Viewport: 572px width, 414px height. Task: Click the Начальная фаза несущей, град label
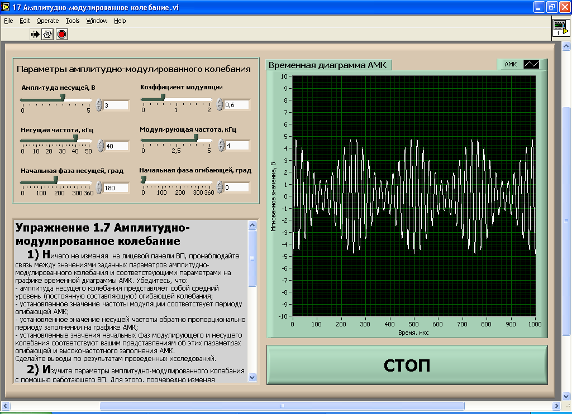point(72,171)
